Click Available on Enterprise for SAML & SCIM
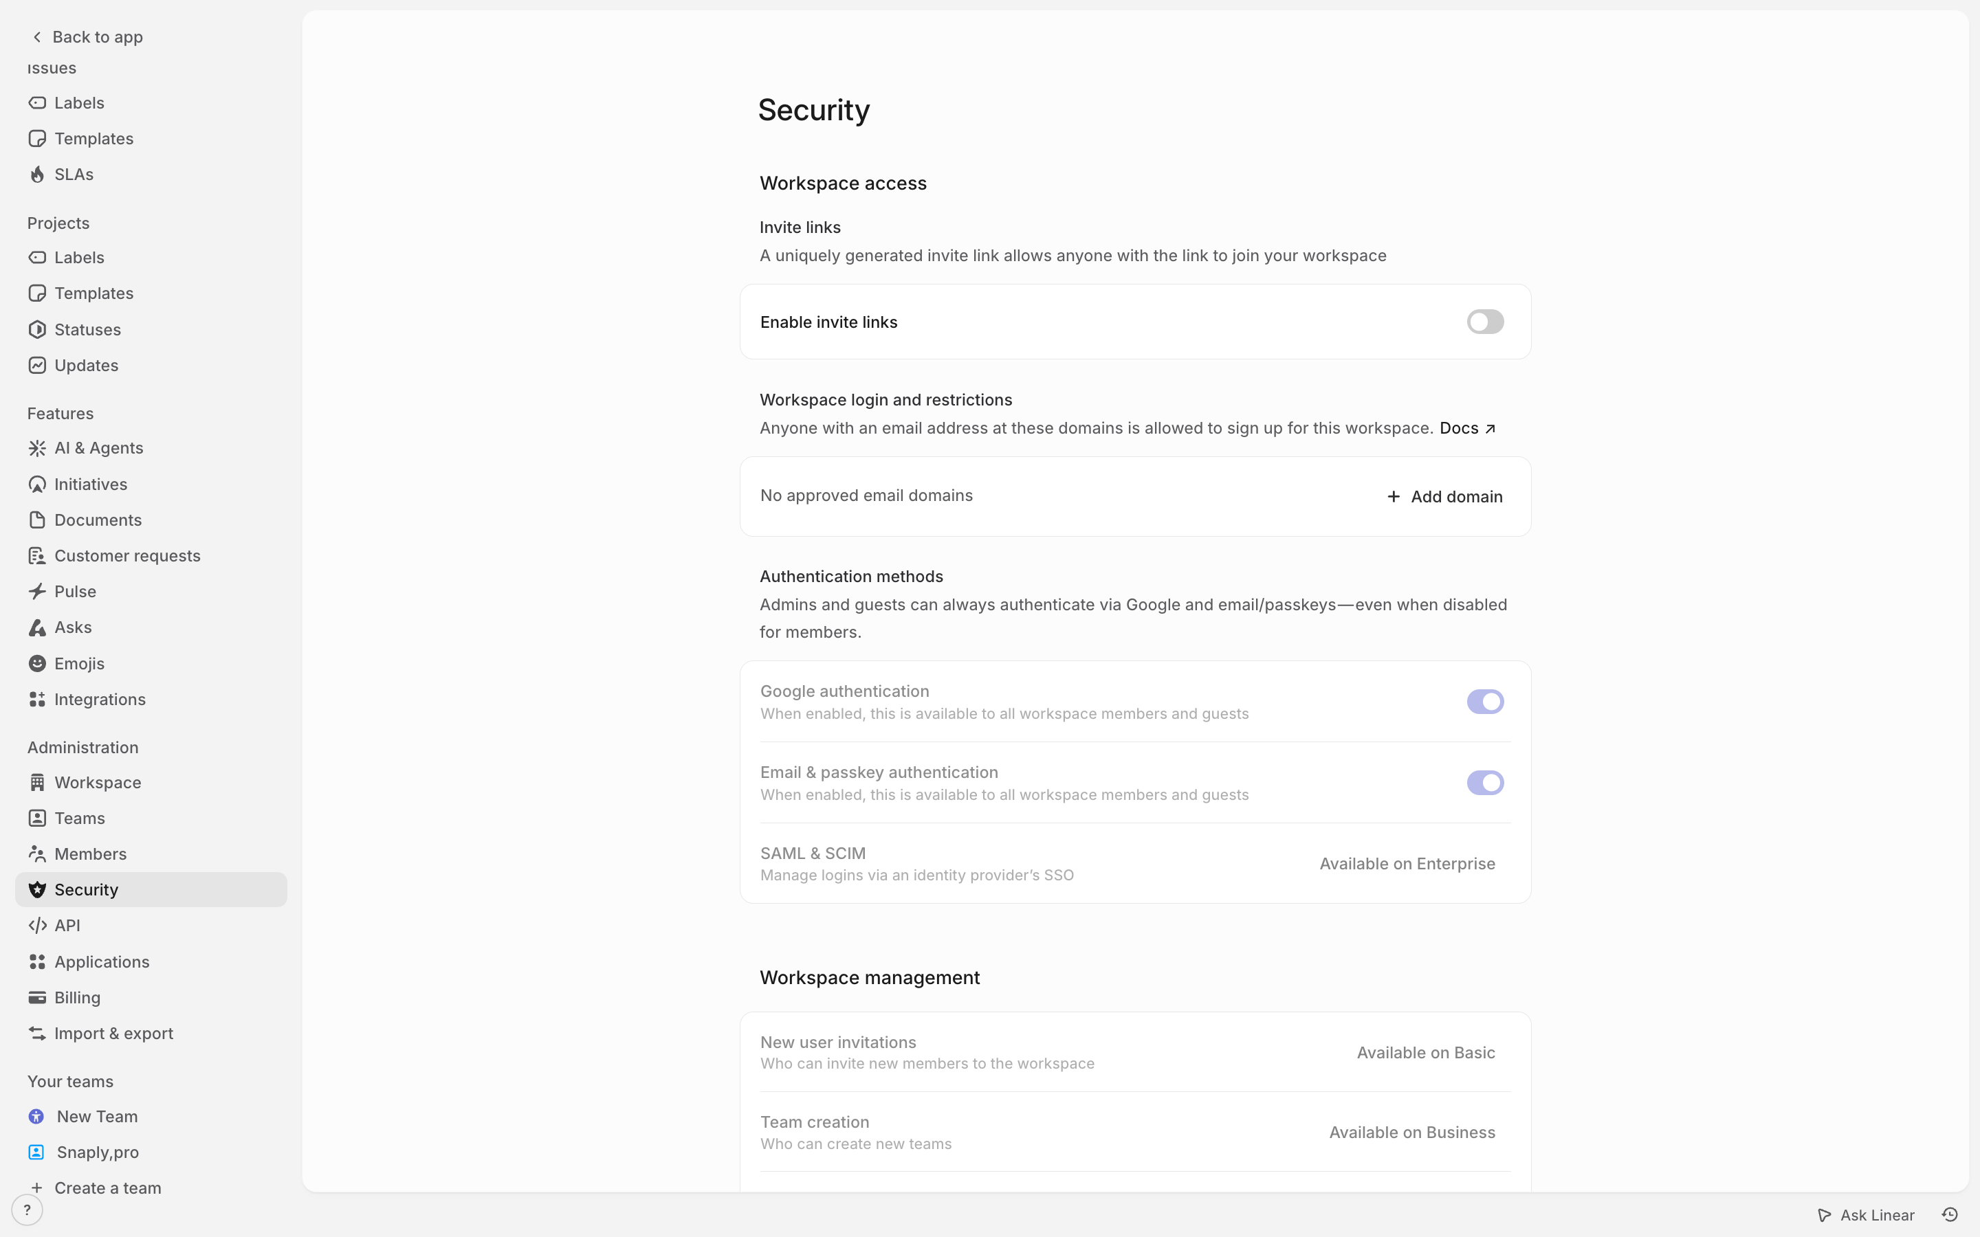 coord(1407,864)
